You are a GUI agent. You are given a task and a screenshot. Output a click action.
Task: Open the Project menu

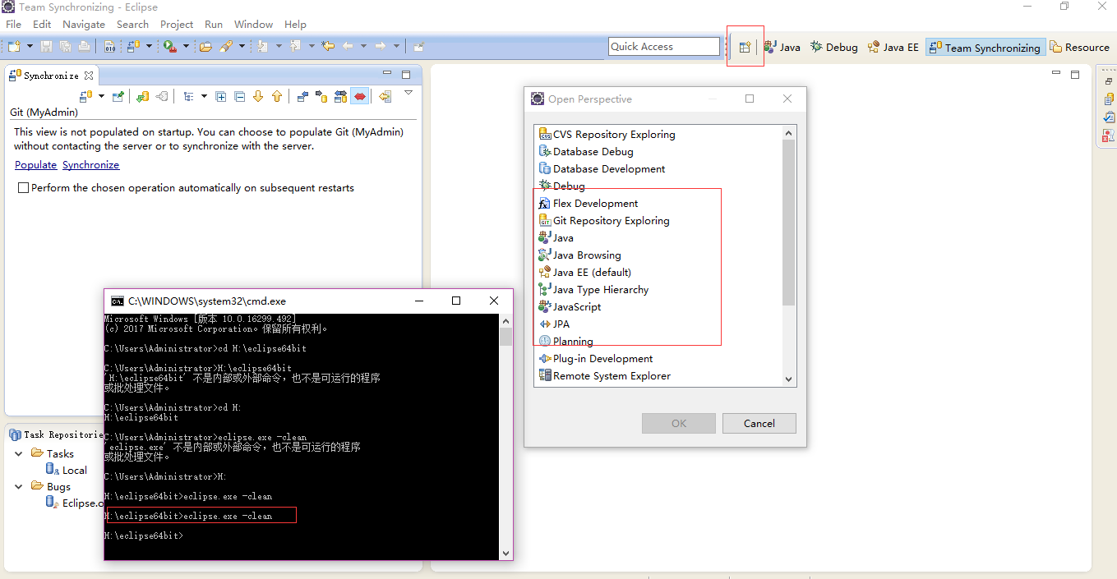pyautogui.click(x=177, y=25)
